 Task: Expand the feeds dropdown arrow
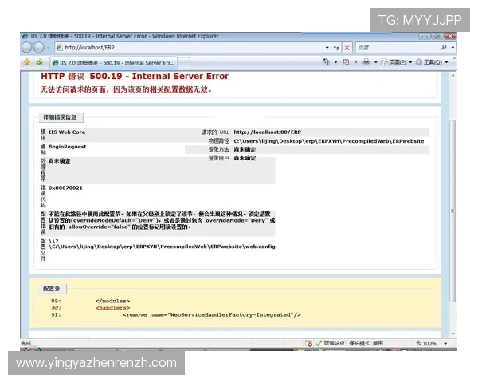coord(355,62)
